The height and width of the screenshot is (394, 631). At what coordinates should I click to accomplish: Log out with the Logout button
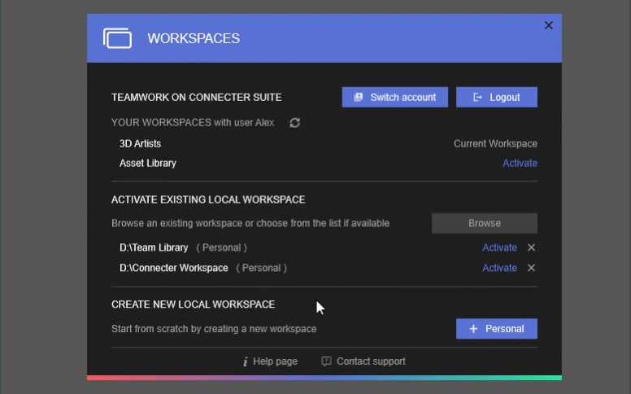click(497, 97)
